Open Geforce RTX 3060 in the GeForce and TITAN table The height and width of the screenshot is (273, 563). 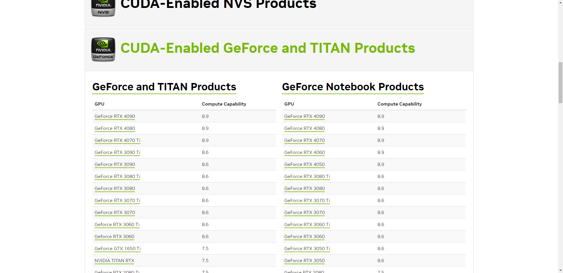pos(114,236)
